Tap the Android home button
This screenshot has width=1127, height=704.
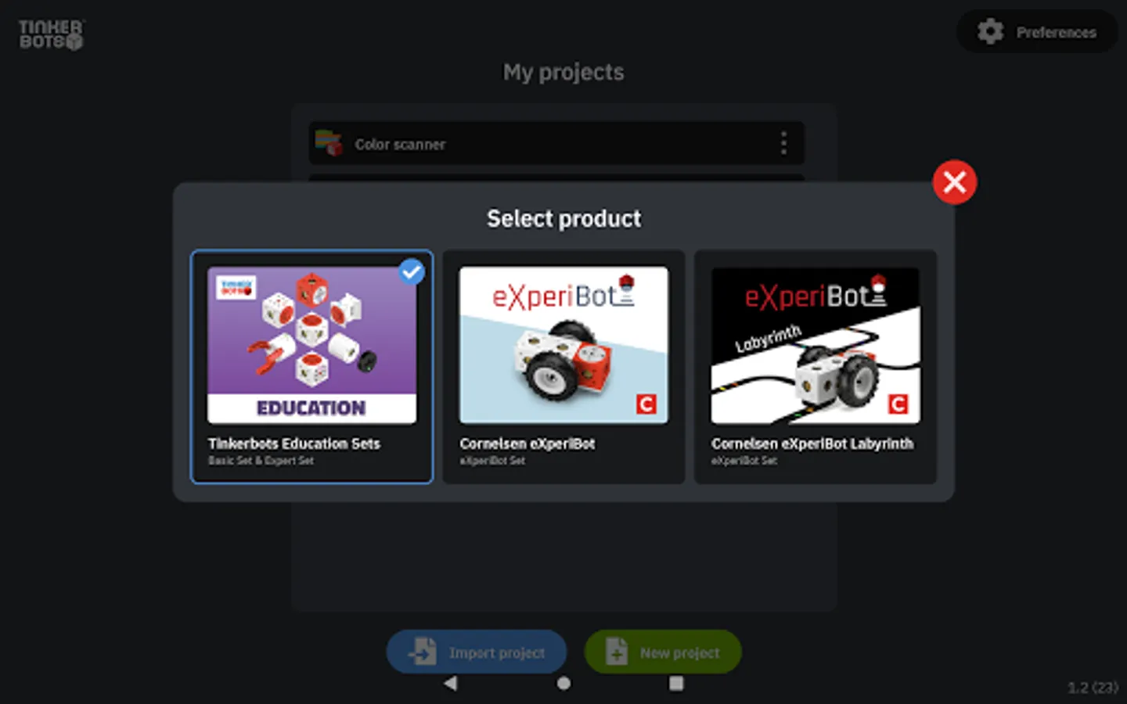563,683
